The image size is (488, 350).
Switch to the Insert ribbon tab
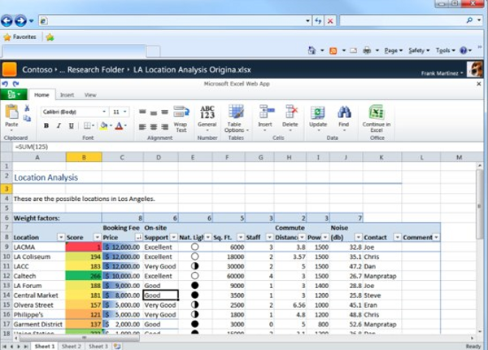[67, 95]
